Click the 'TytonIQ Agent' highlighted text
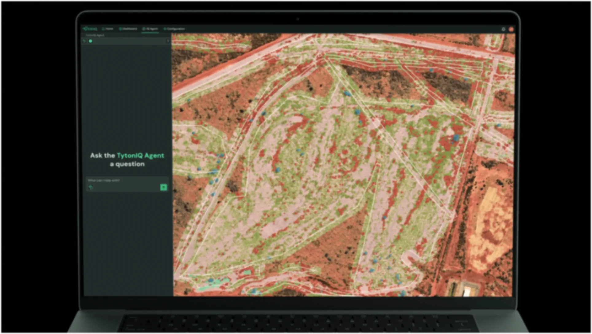 click(140, 156)
